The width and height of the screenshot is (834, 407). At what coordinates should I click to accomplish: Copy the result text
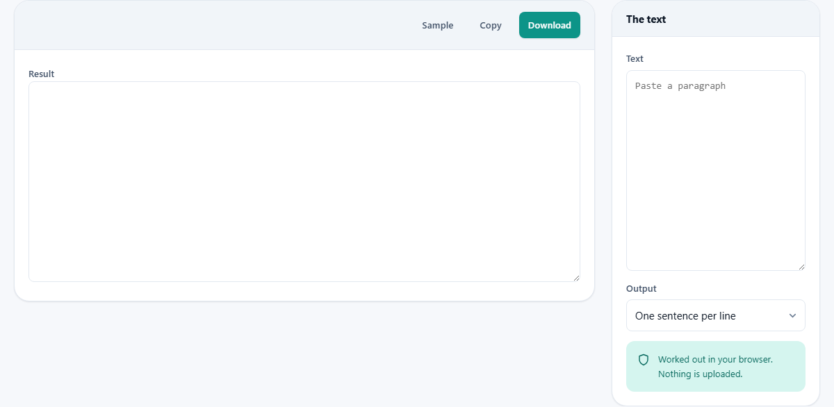point(491,25)
